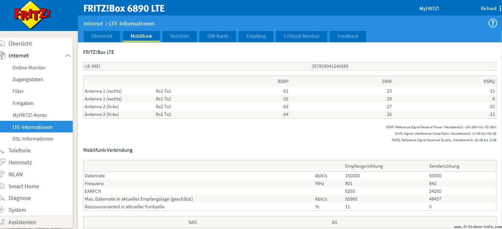Click the FRITZ!Box LTE section heading
The width and height of the screenshot is (502, 229).
pyautogui.click(x=99, y=52)
